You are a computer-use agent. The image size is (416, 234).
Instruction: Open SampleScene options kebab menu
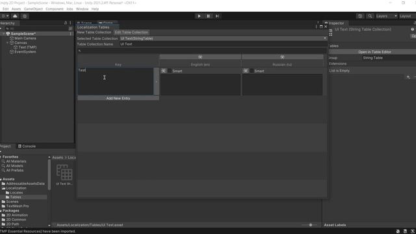tap(71, 34)
